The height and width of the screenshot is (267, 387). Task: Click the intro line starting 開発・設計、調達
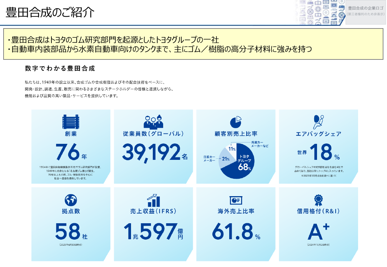click(x=99, y=89)
